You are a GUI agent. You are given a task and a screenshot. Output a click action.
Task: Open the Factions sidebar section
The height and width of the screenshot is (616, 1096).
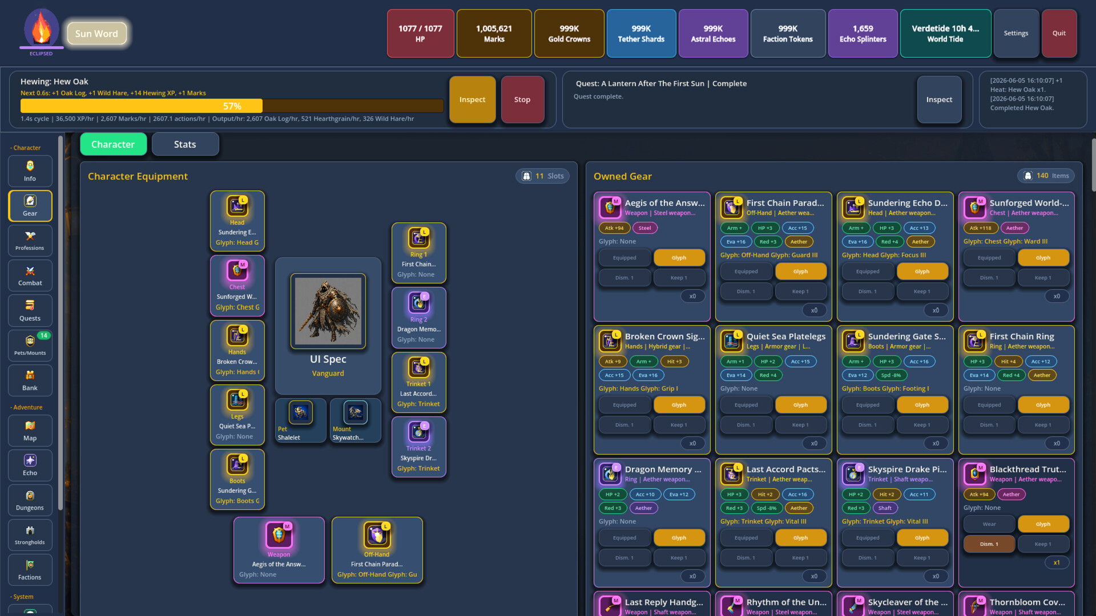(30, 570)
